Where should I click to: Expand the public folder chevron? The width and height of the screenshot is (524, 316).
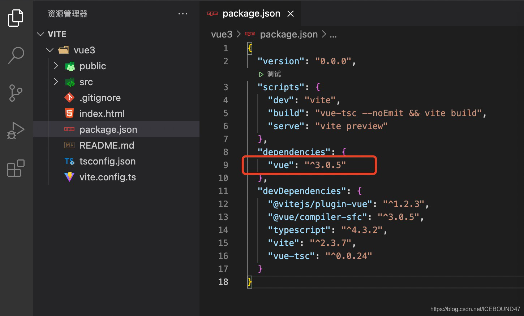pyautogui.click(x=56, y=66)
